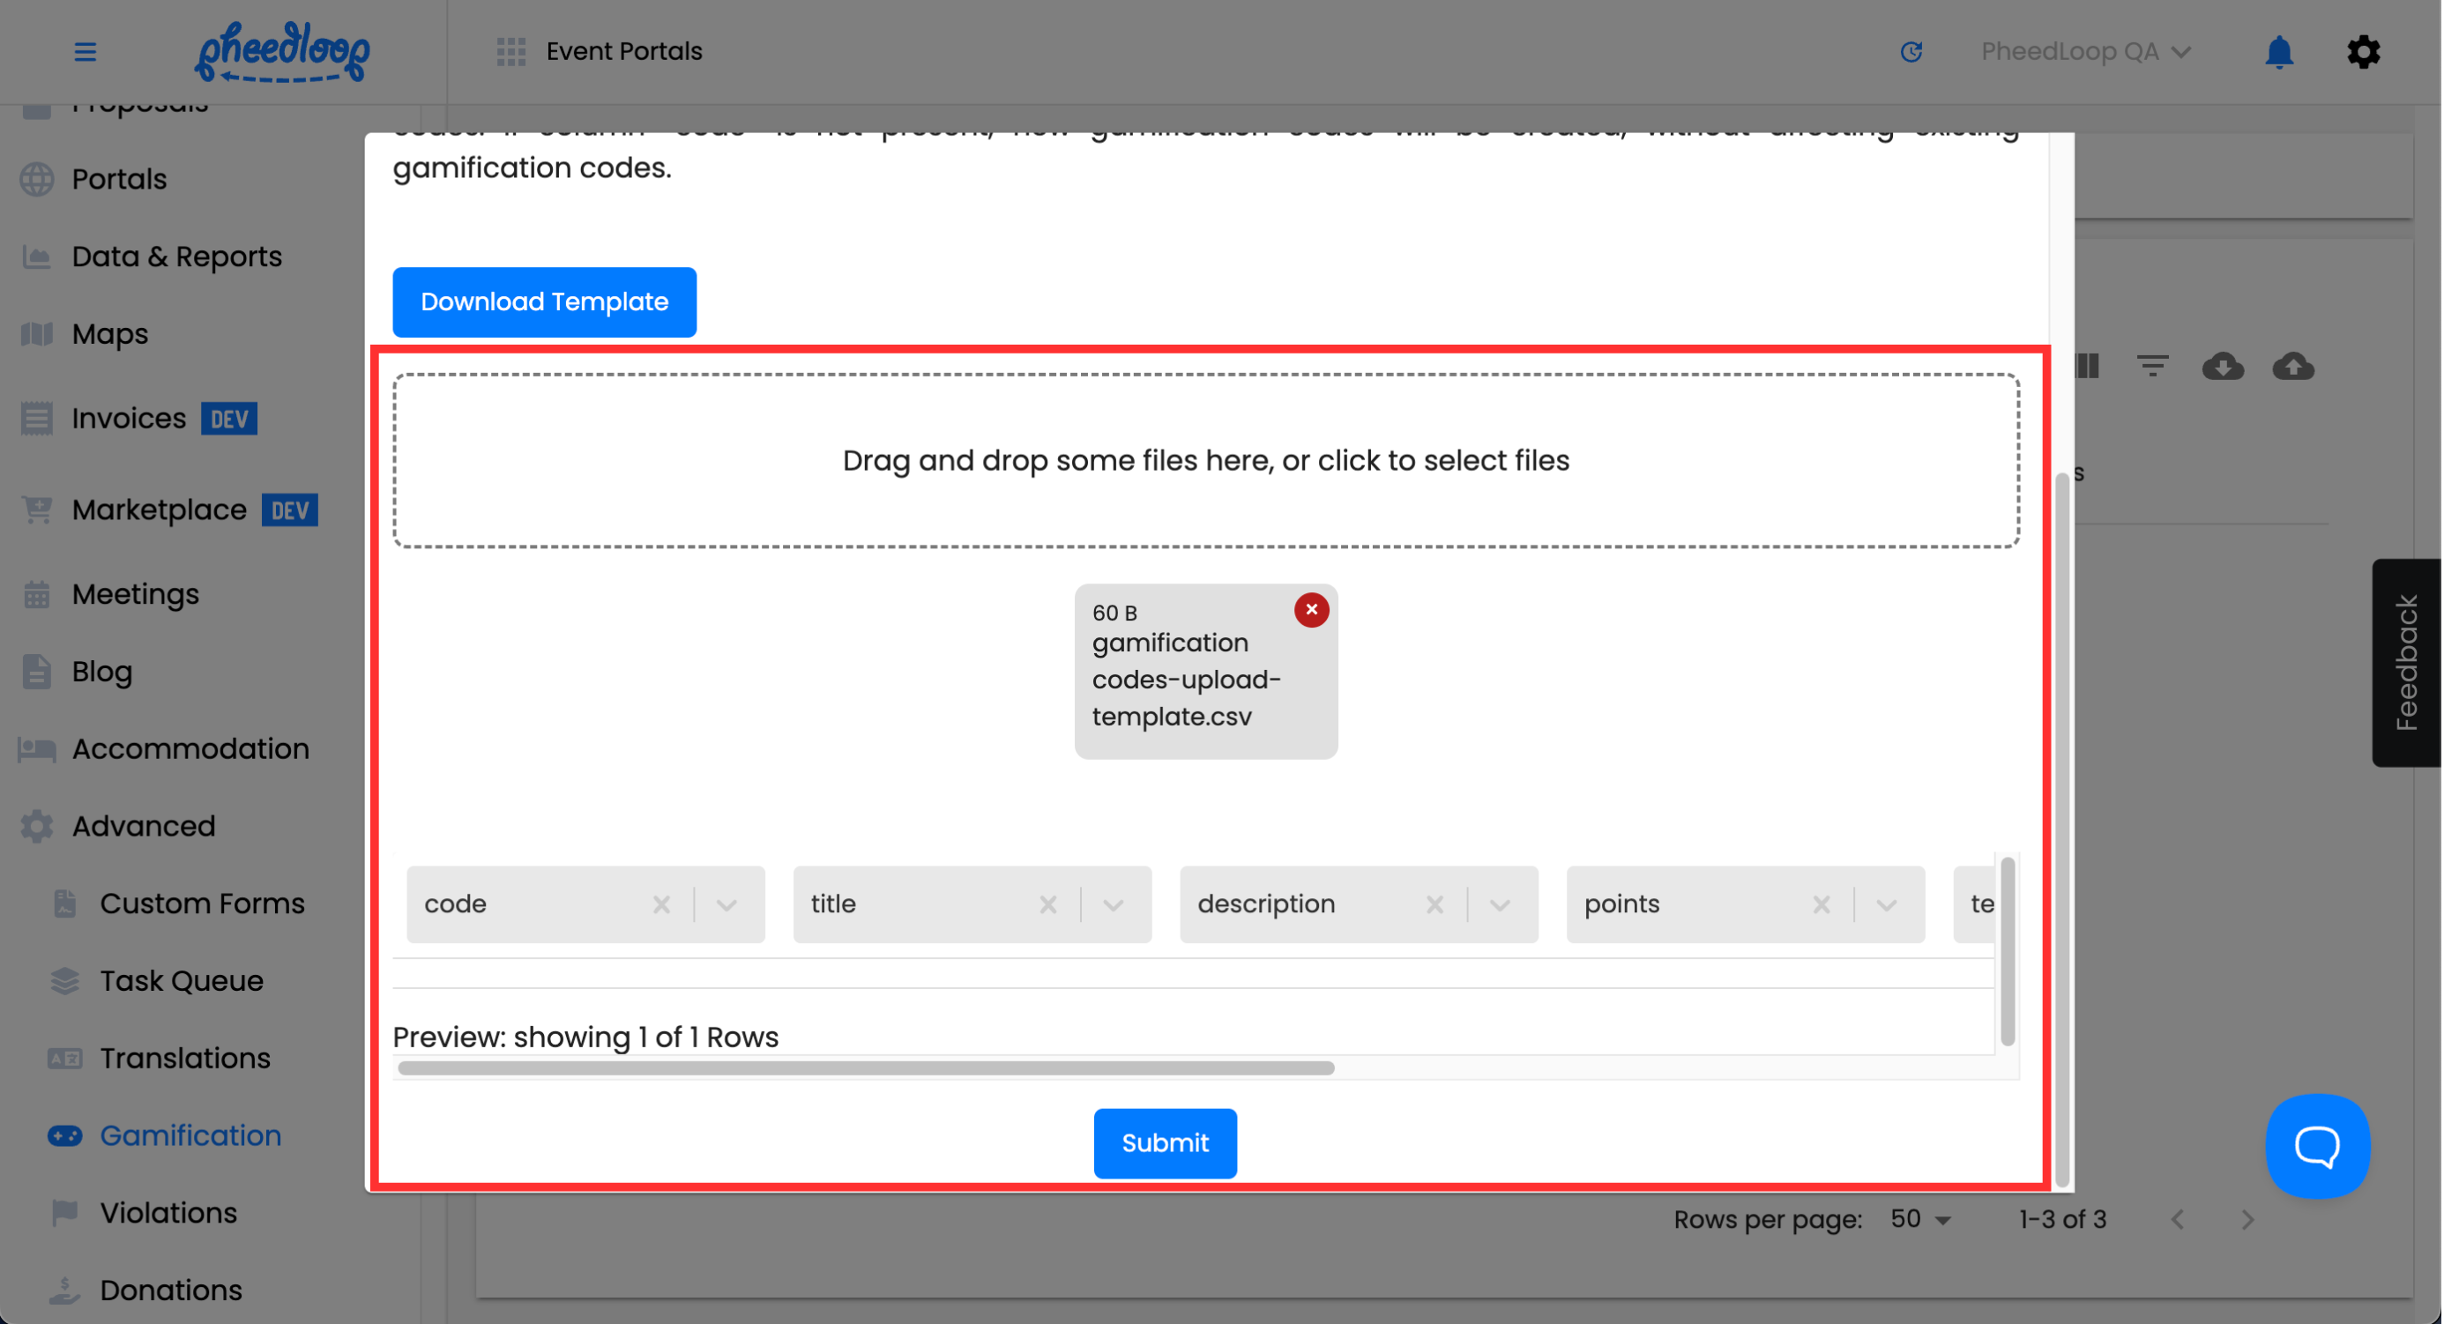The height and width of the screenshot is (1324, 2444).
Task: Click the modal vertical scrollbar
Action: (x=2060, y=829)
